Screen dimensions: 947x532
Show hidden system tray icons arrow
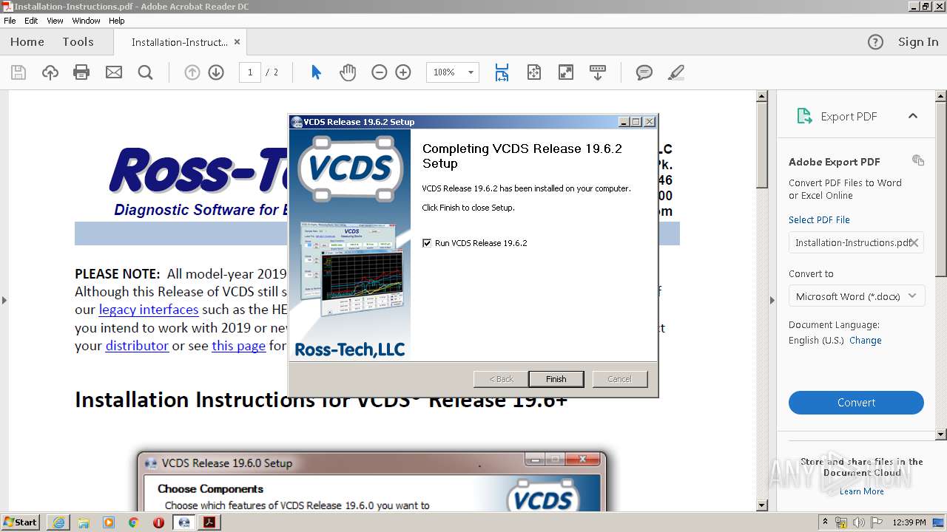[x=825, y=522]
